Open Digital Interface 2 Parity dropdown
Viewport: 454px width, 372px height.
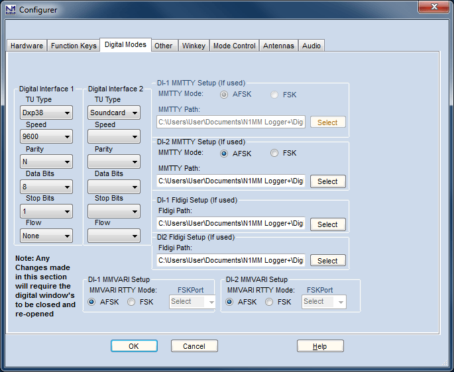coord(114,162)
